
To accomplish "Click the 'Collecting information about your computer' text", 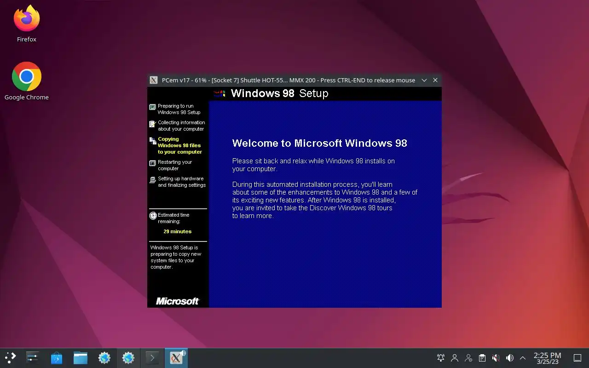I will [x=181, y=126].
